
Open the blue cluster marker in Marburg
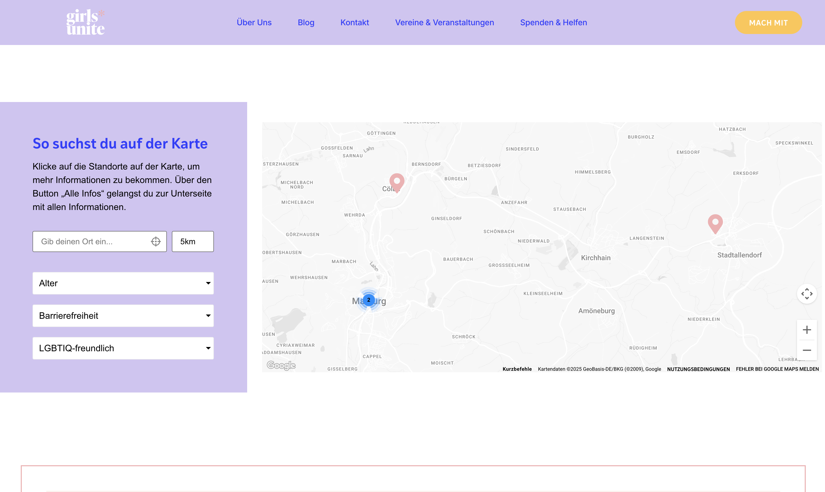368,300
